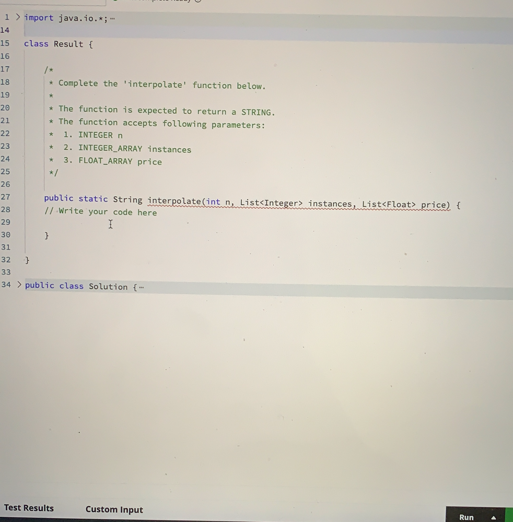Open the Custom Input tab
This screenshot has width=513, height=522.
[x=114, y=509]
